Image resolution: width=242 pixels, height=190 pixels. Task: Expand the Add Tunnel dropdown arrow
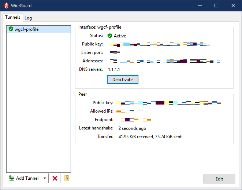point(45,178)
